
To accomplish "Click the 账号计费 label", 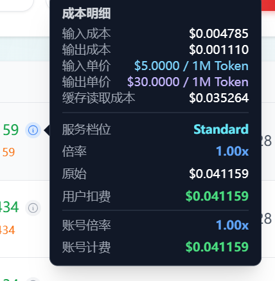I will pos(87,247).
